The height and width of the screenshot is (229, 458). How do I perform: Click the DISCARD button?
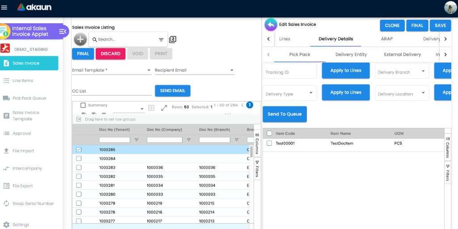(x=111, y=54)
